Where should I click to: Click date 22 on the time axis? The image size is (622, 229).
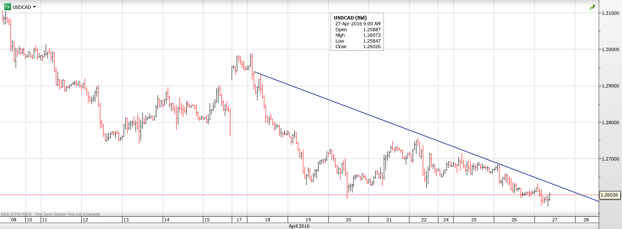(x=425, y=220)
